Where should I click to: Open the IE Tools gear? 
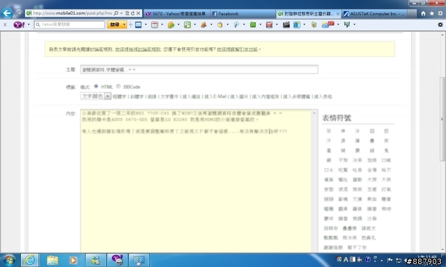pyautogui.click(x=440, y=13)
